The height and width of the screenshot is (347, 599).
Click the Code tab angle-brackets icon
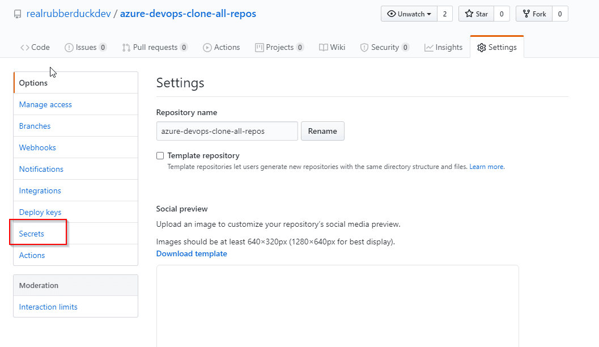(x=25, y=48)
